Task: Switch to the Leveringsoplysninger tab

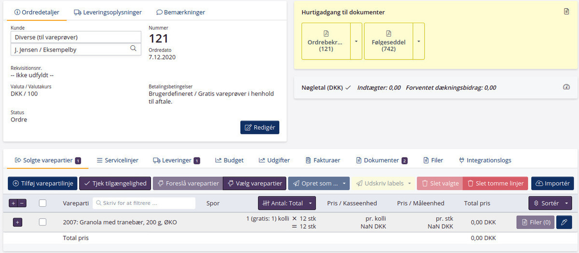Action: pos(107,12)
